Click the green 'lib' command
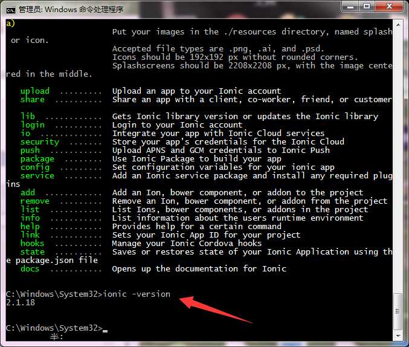Viewport: 409px width, 347px height. [x=28, y=116]
